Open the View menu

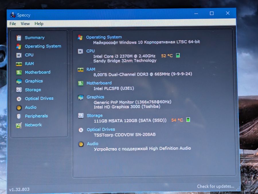pos(25,24)
